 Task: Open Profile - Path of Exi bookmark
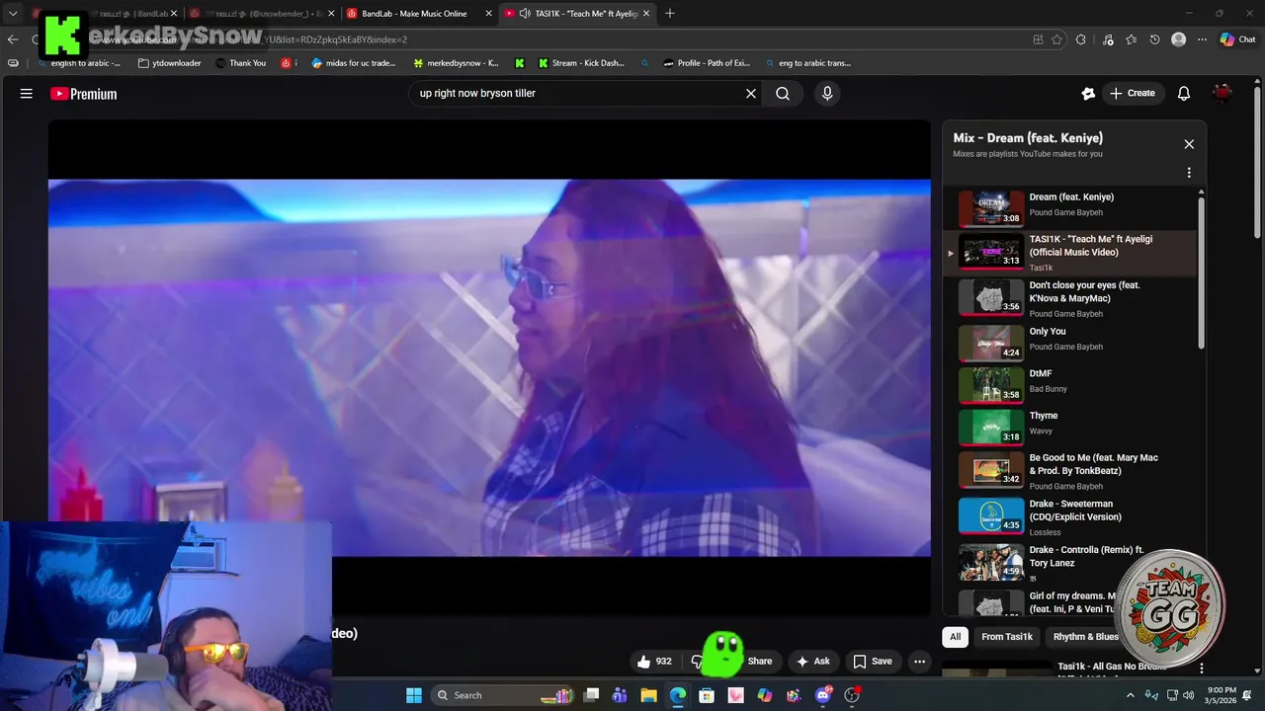(707, 63)
